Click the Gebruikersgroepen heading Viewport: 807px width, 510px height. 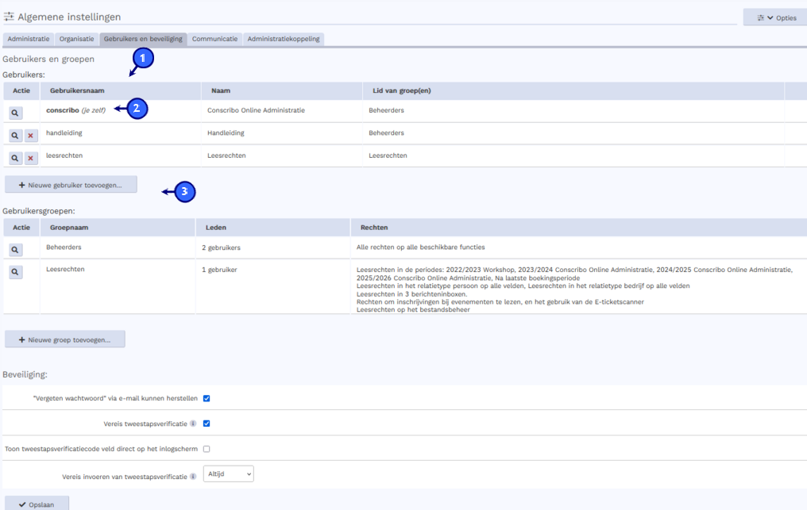tap(39, 211)
